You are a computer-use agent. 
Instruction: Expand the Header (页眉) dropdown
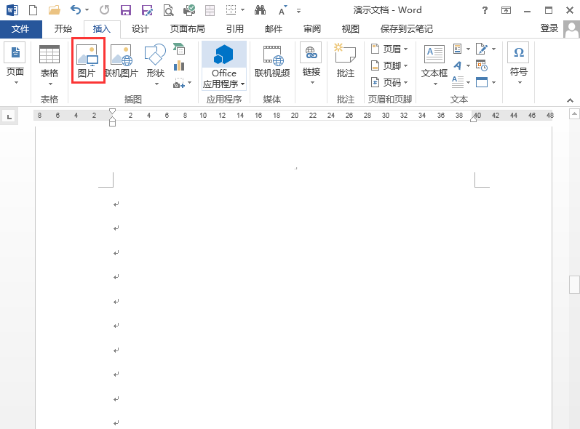(389, 49)
